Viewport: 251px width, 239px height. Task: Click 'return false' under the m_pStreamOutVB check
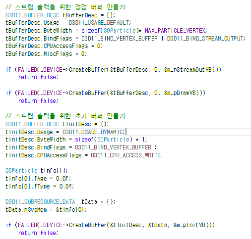[37, 77]
